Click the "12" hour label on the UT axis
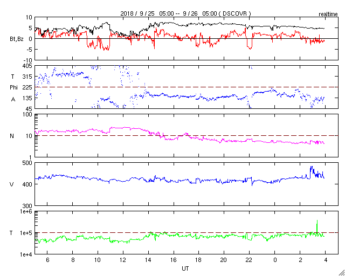The width and height of the screenshot is (345, 276). click(123, 260)
